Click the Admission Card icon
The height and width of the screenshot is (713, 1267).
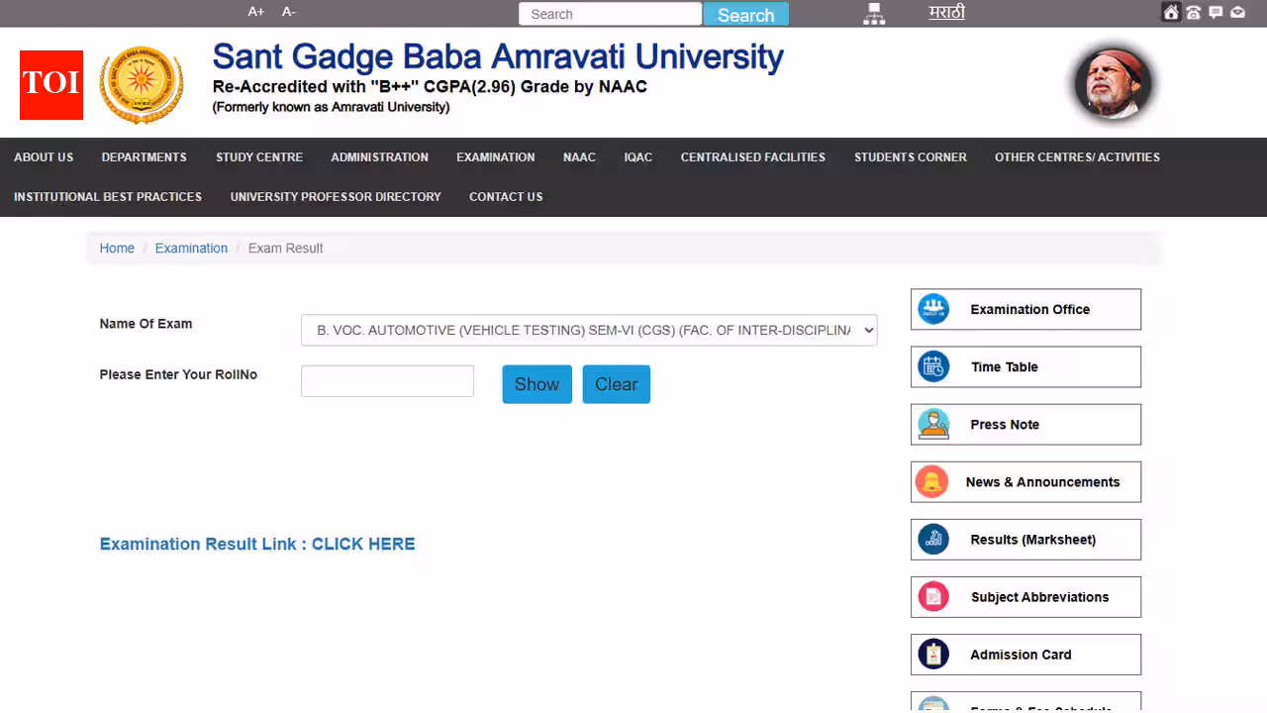tap(933, 654)
